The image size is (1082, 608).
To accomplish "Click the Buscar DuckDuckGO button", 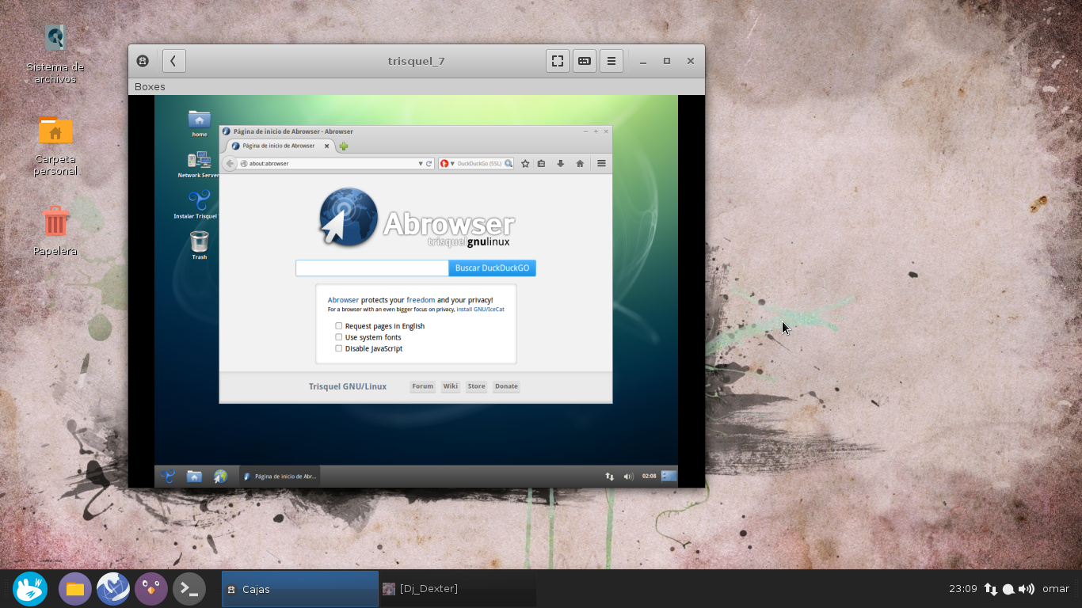I will point(492,268).
